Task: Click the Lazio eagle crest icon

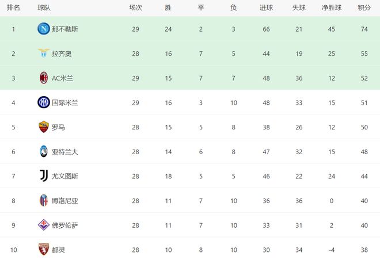Action: tap(43, 53)
